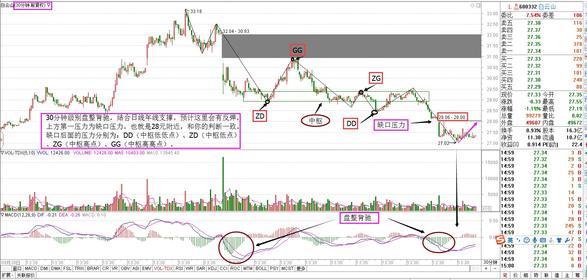
Task: Zoom out chart with the minus button
Action: coord(495,269)
